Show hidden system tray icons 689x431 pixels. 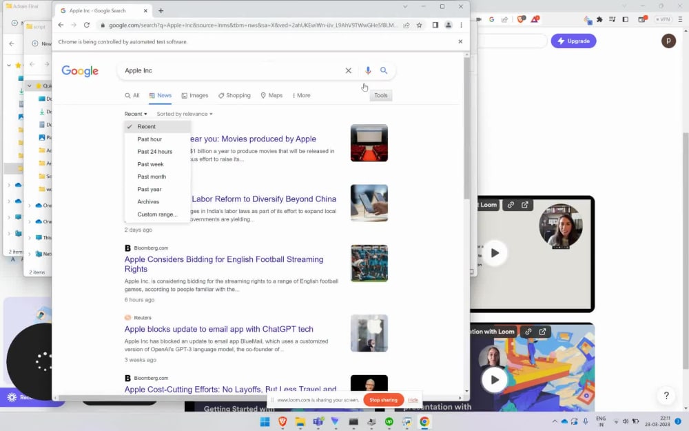pyautogui.click(x=555, y=421)
